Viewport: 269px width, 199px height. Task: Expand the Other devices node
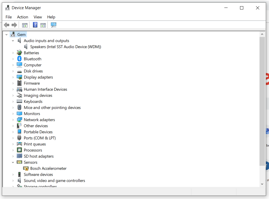tap(13, 126)
